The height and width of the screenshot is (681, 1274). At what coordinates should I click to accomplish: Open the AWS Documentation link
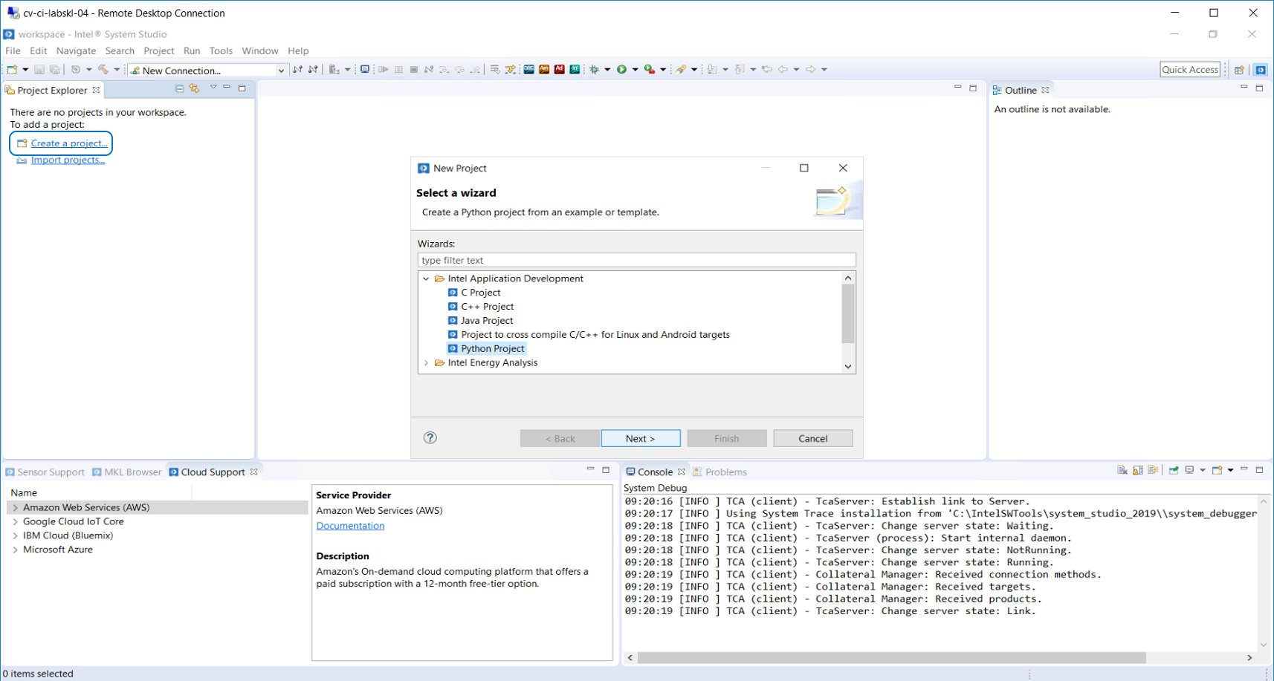(350, 526)
